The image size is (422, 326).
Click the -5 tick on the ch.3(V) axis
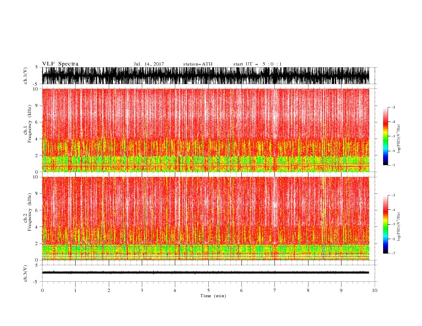click(x=36, y=282)
